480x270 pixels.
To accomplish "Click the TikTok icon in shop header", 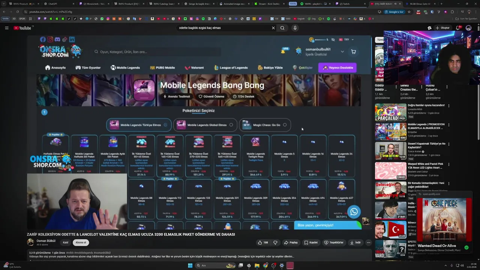I will coord(64,39).
